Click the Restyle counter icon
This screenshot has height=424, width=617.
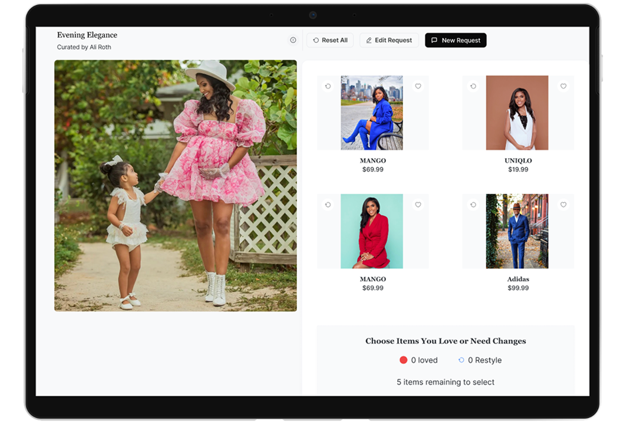coord(461,360)
